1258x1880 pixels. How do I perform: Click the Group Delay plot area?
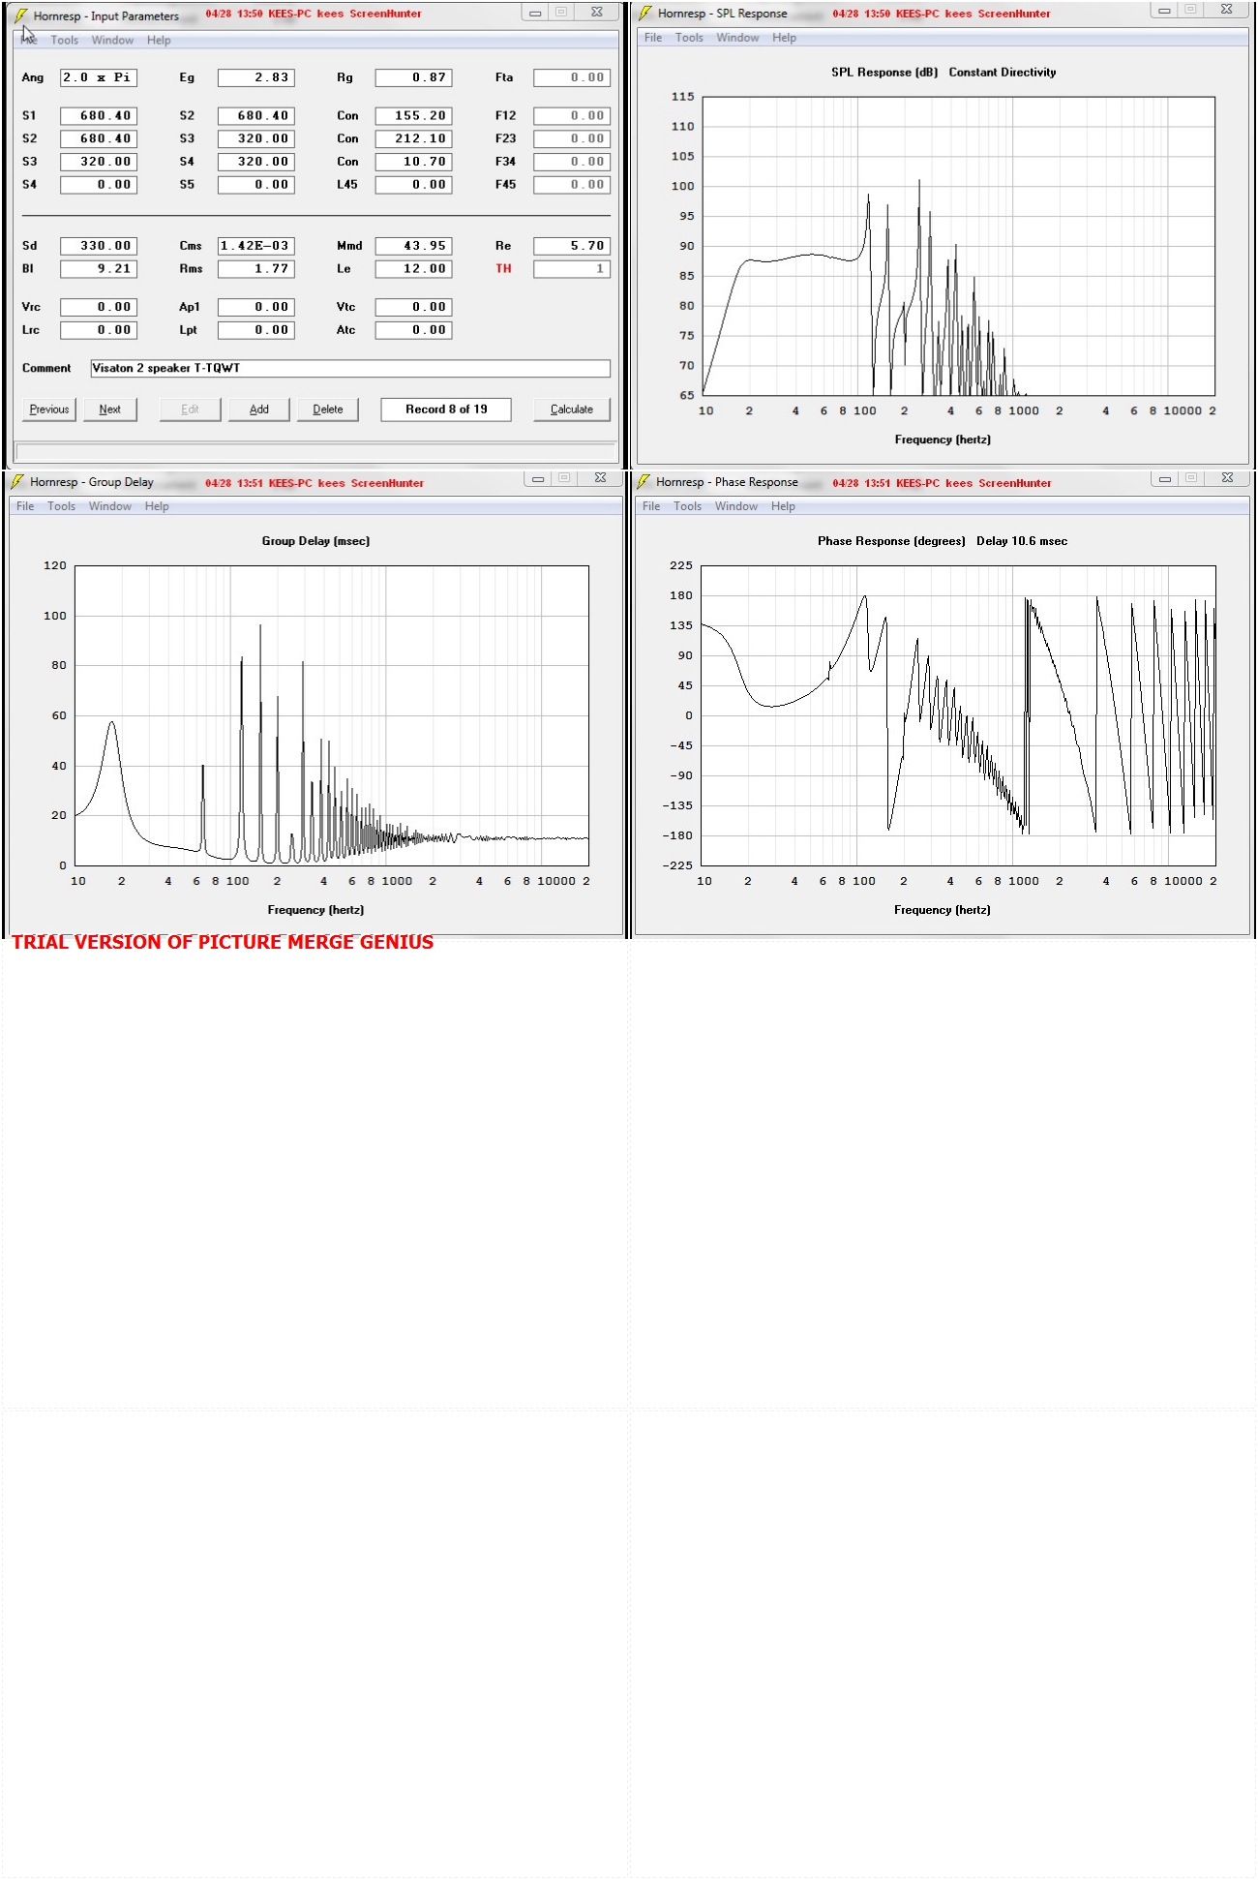(x=332, y=715)
